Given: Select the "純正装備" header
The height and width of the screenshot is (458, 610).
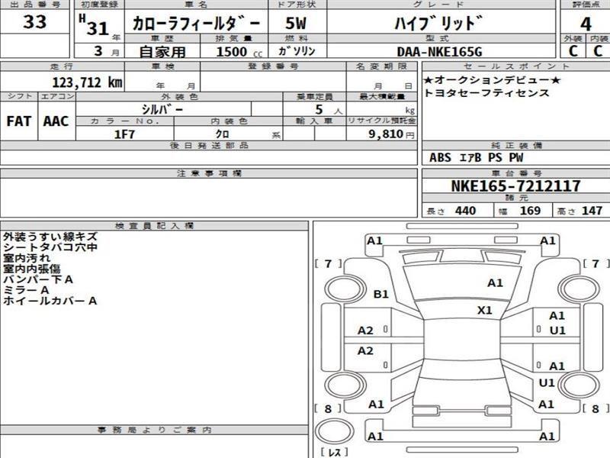Looking at the screenshot, I should (x=516, y=146).
